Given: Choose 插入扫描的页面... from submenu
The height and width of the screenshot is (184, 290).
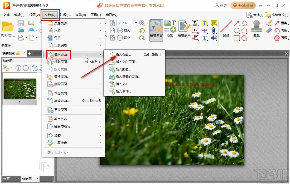Looking at the screenshot, I should [x=134, y=77].
